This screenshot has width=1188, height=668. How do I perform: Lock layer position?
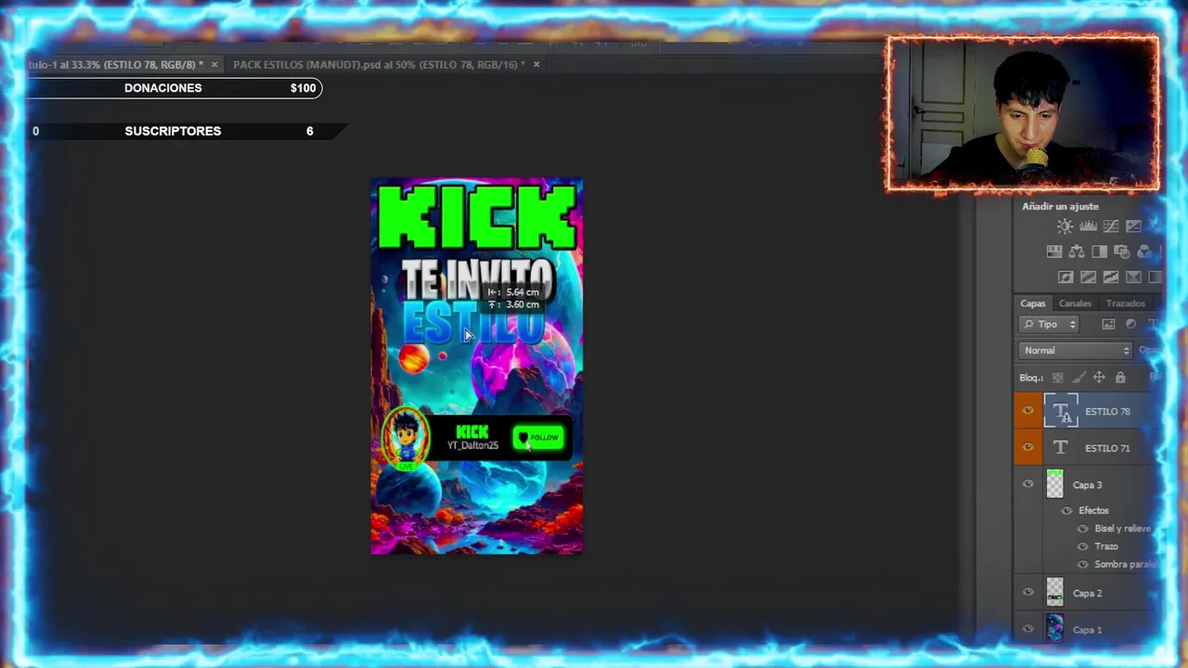1099,378
